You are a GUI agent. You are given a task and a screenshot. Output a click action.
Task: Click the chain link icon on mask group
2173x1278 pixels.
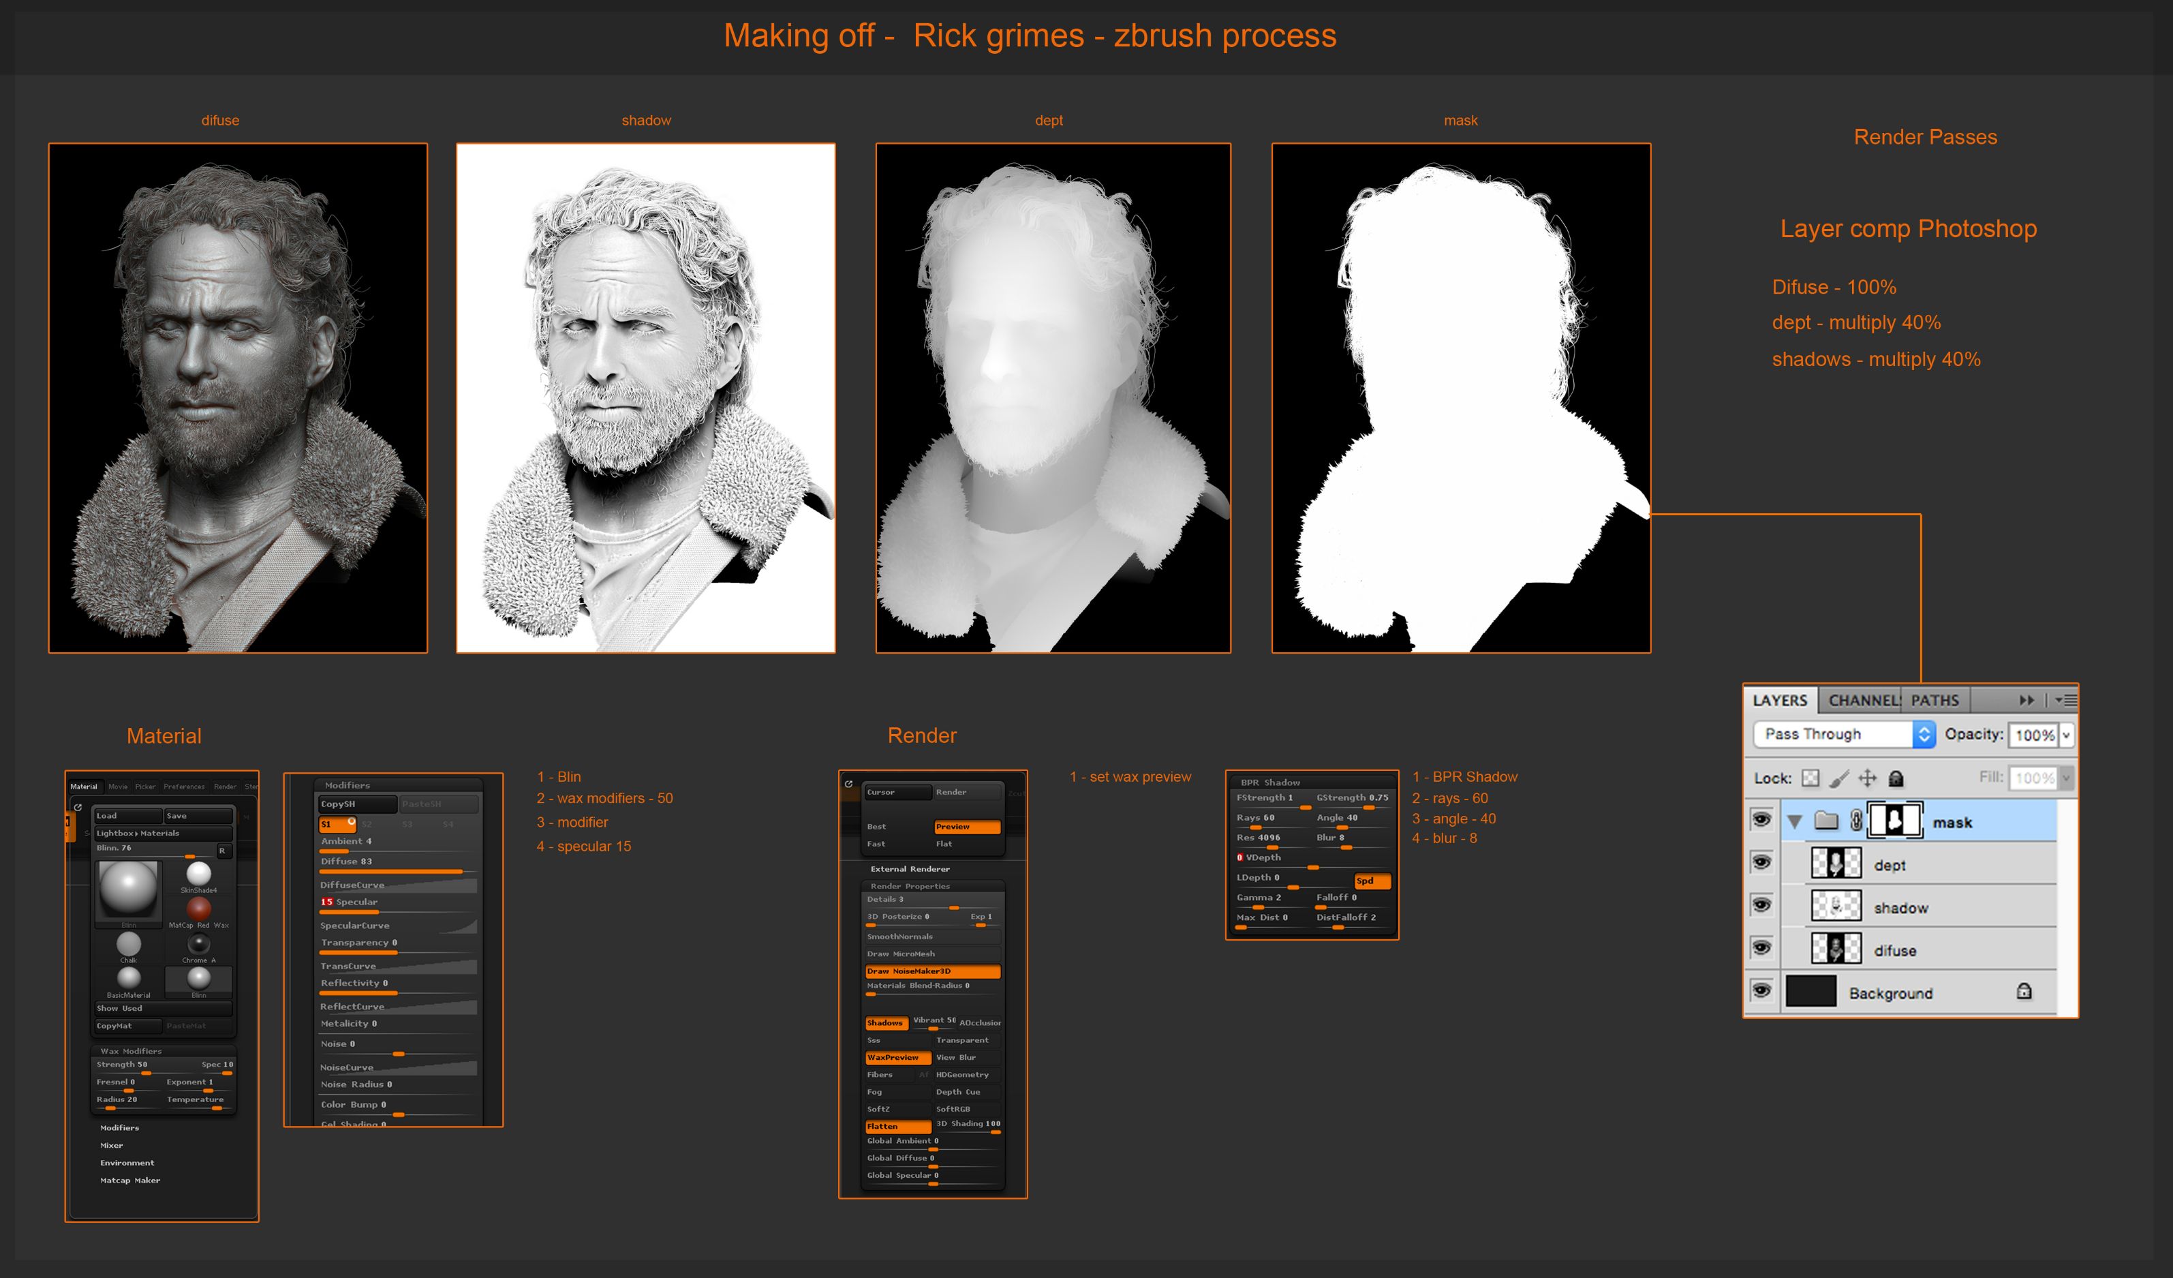(1855, 821)
